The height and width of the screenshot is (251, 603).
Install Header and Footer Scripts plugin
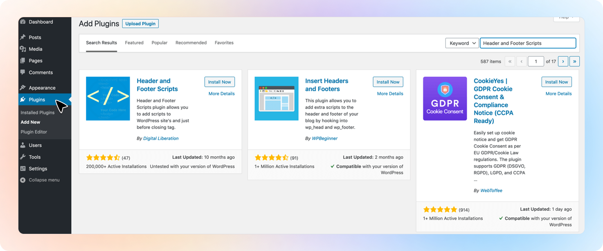[x=220, y=82]
